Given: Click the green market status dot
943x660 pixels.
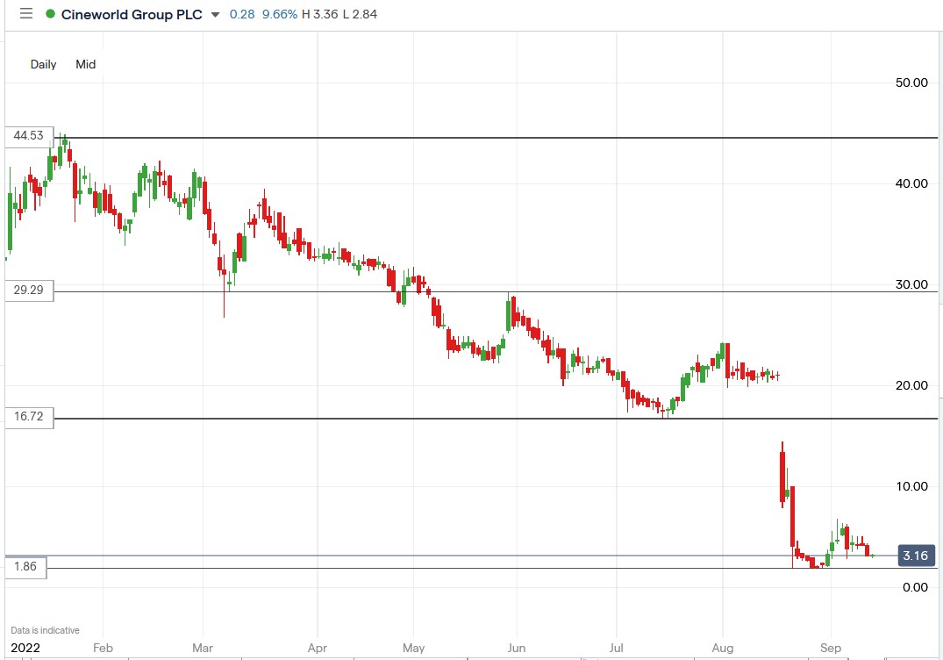Looking at the screenshot, I should click(x=51, y=14).
